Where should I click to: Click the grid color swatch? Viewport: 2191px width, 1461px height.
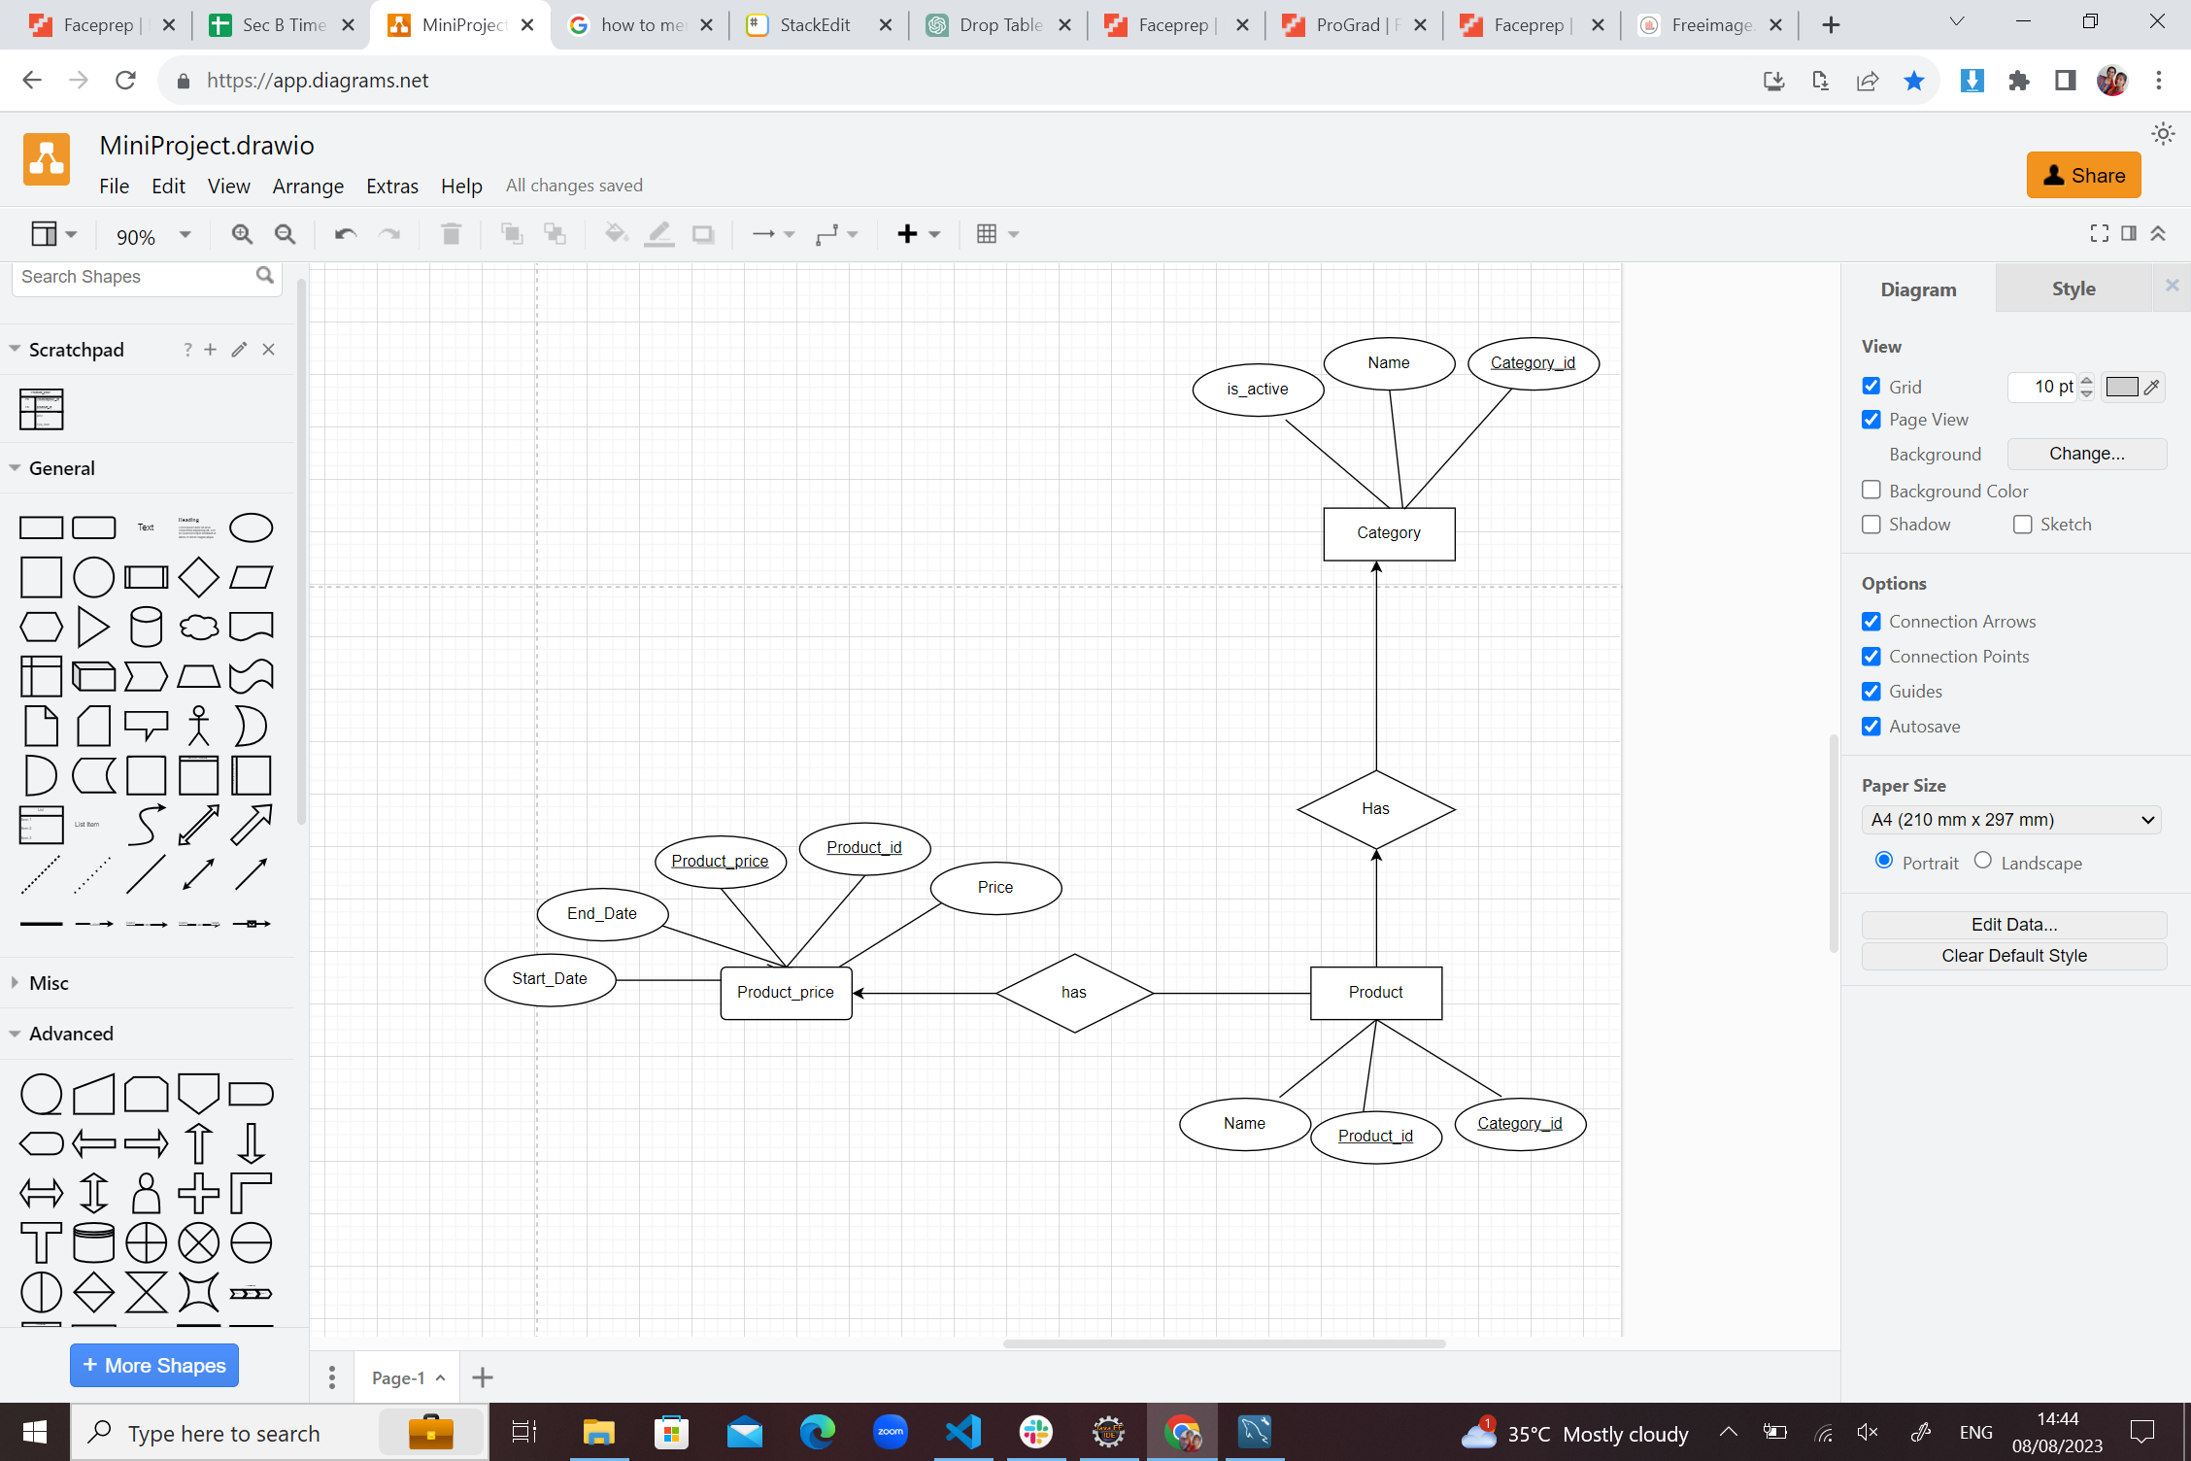click(x=2121, y=387)
